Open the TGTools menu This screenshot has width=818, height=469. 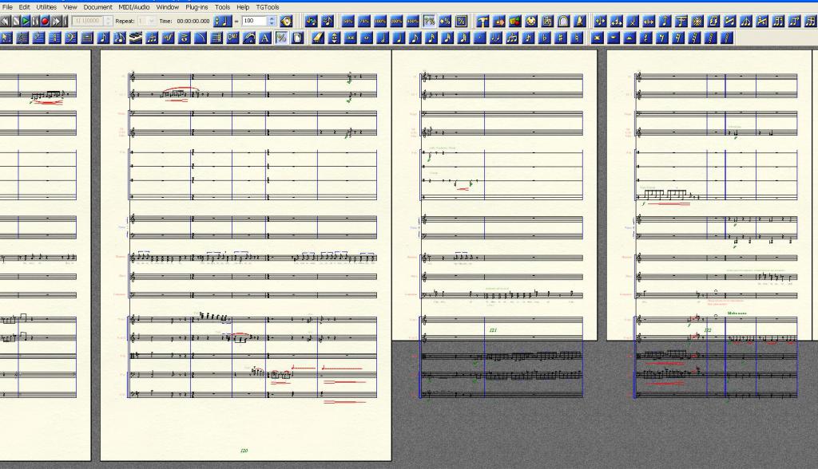(x=268, y=6)
